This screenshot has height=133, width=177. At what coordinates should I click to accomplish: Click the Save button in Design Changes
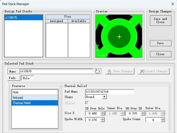click(x=161, y=43)
